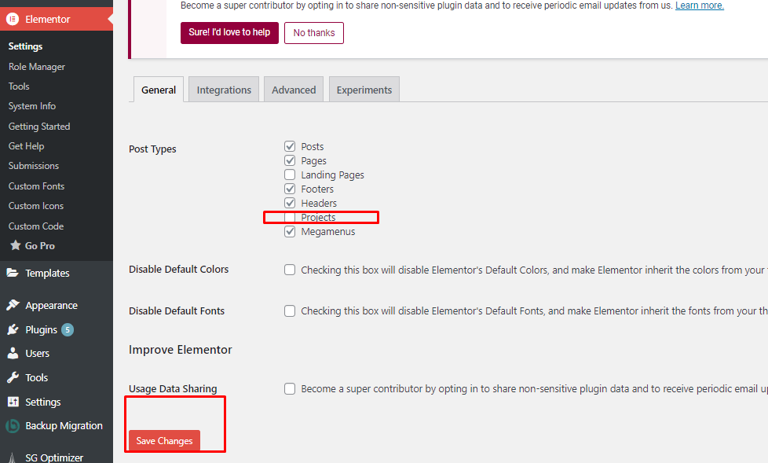768x463 pixels.
Task: Open Role Manager in sidebar
Action: 37,67
